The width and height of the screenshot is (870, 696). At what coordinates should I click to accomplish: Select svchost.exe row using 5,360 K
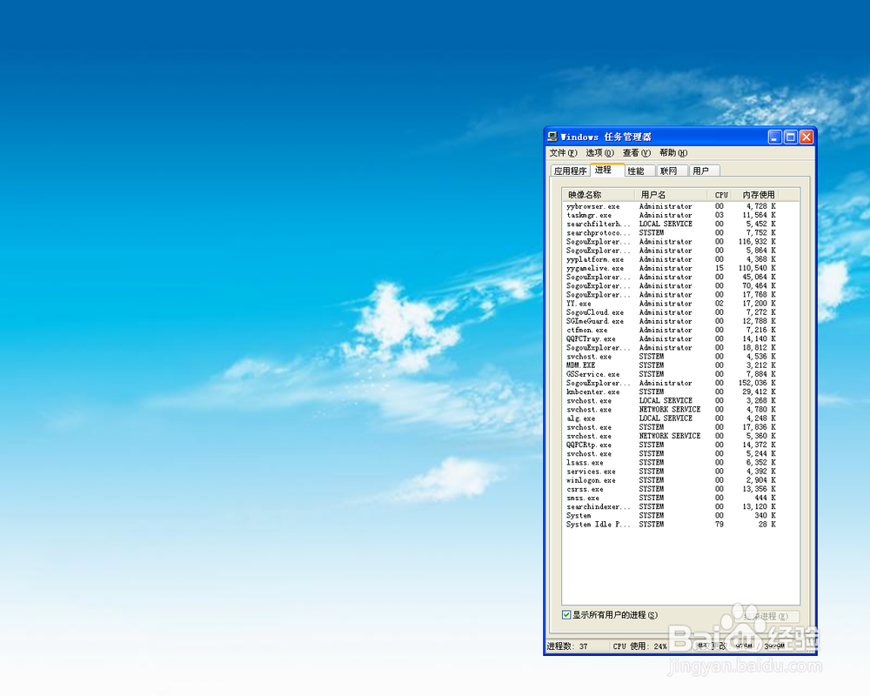pos(671,436)
